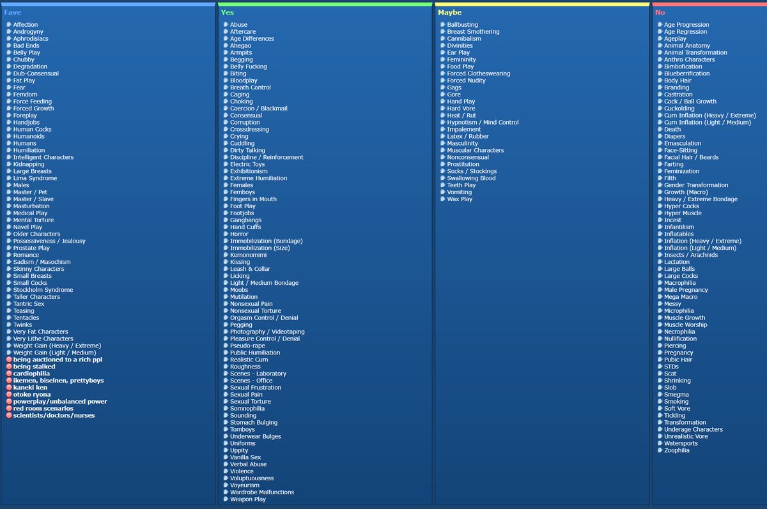The image size is (767, 509).
Task: Click the Maybe column heading
Action: point(449,12)
